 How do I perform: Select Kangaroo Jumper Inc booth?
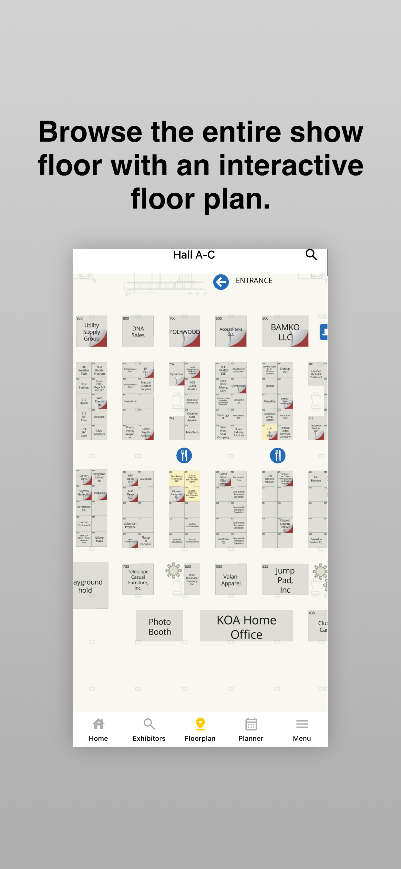pos(99,477)
